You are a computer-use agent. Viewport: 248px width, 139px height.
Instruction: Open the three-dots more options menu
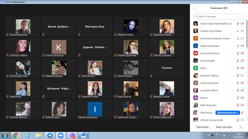coord(240,127)
